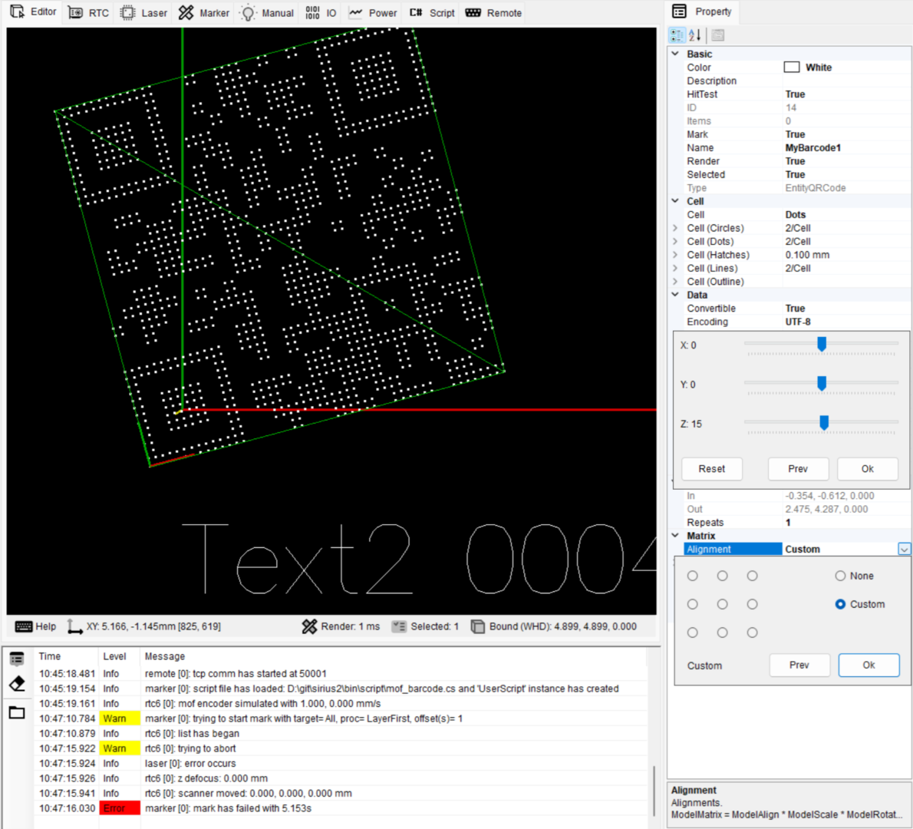Screen dimensions: 913x829
Task: Switch to the RTC tab
Action: point(88,13)
